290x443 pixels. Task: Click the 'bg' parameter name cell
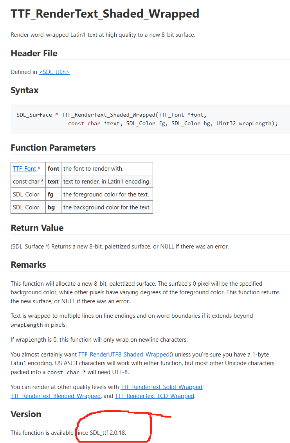click(x=53, y=207)
